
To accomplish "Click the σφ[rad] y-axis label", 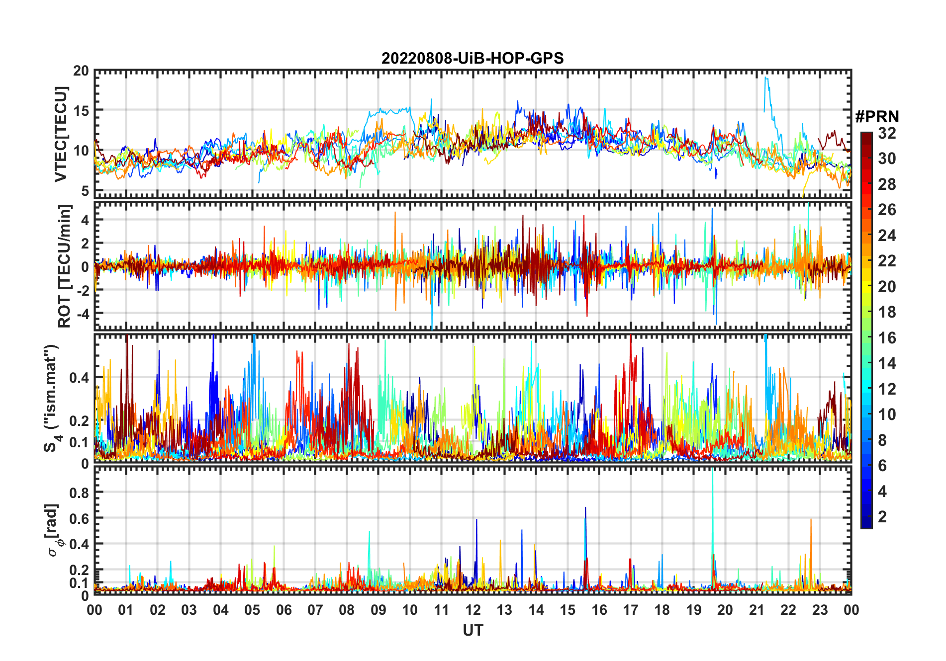I will [x=53, y=530].
